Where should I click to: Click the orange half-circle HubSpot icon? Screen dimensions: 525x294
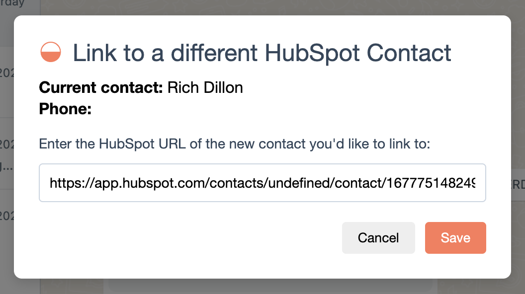pos(51,52)
